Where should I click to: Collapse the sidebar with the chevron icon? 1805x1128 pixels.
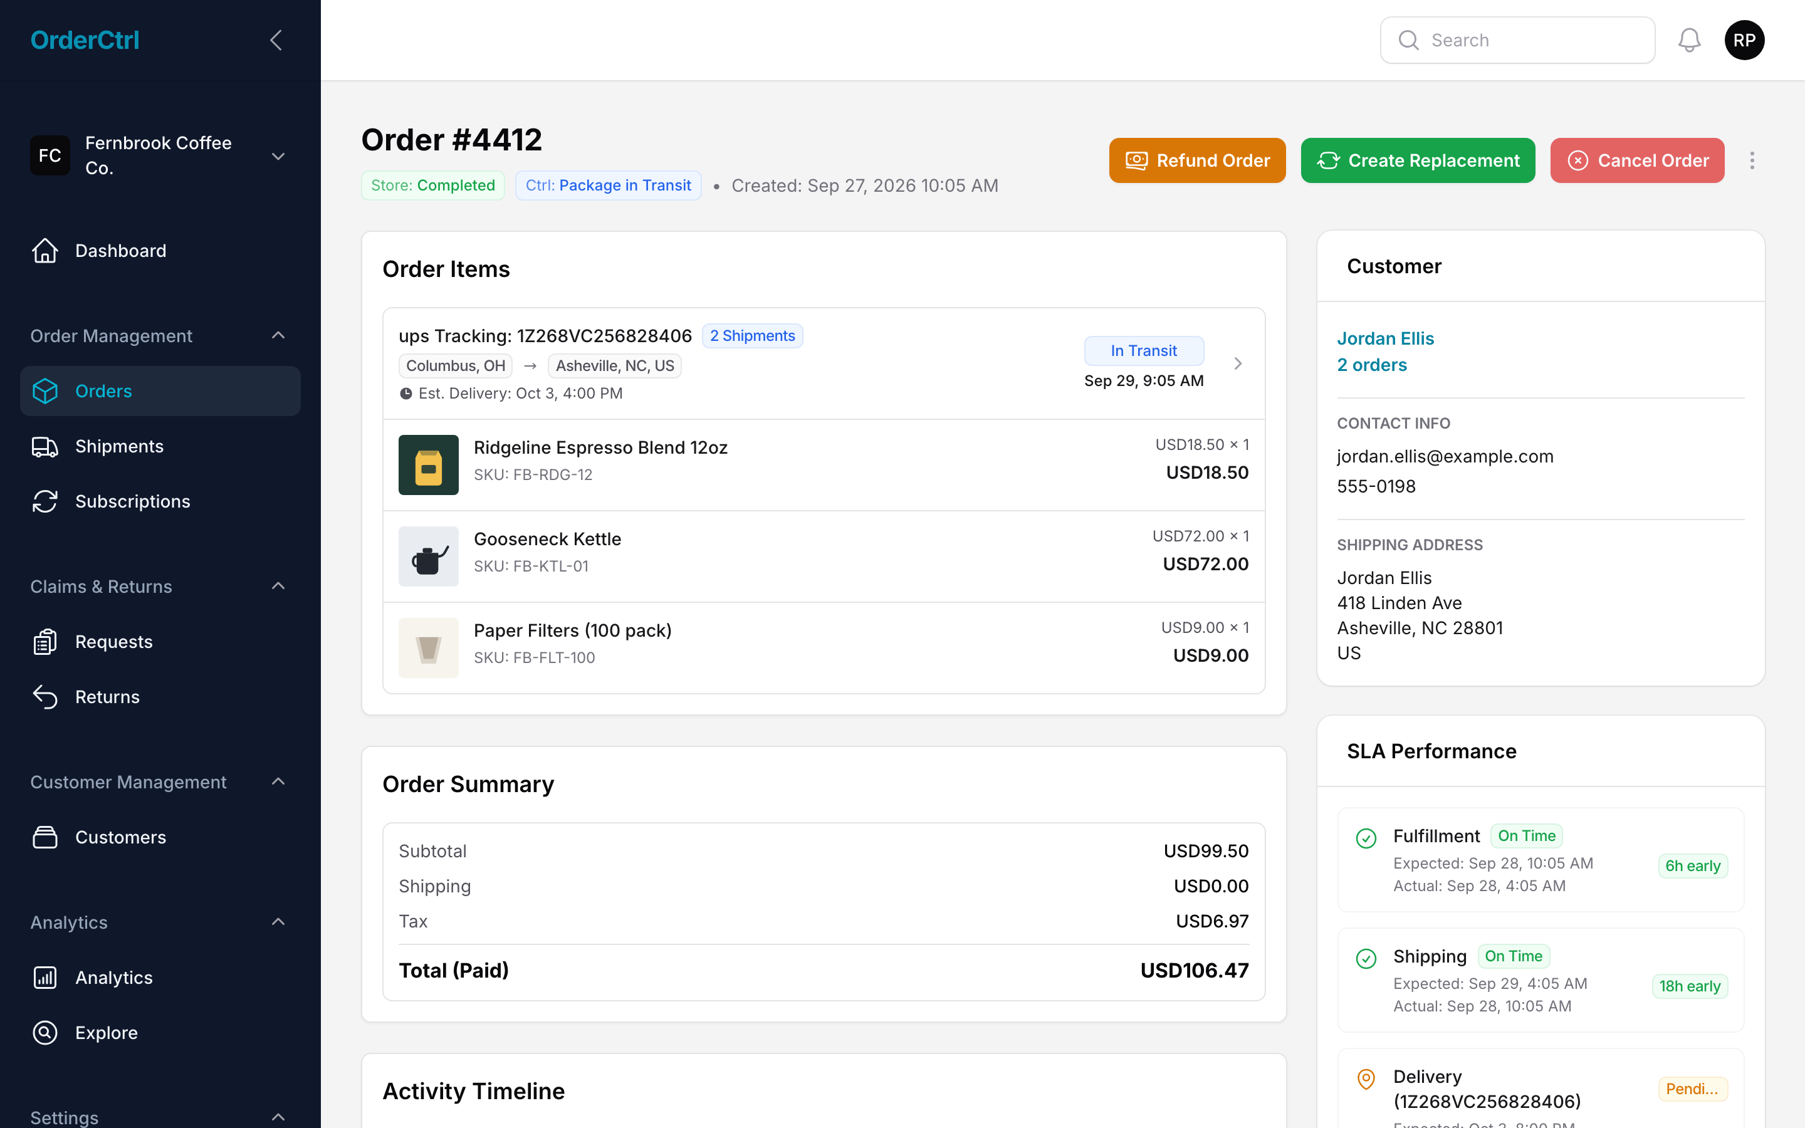[276, 40]
